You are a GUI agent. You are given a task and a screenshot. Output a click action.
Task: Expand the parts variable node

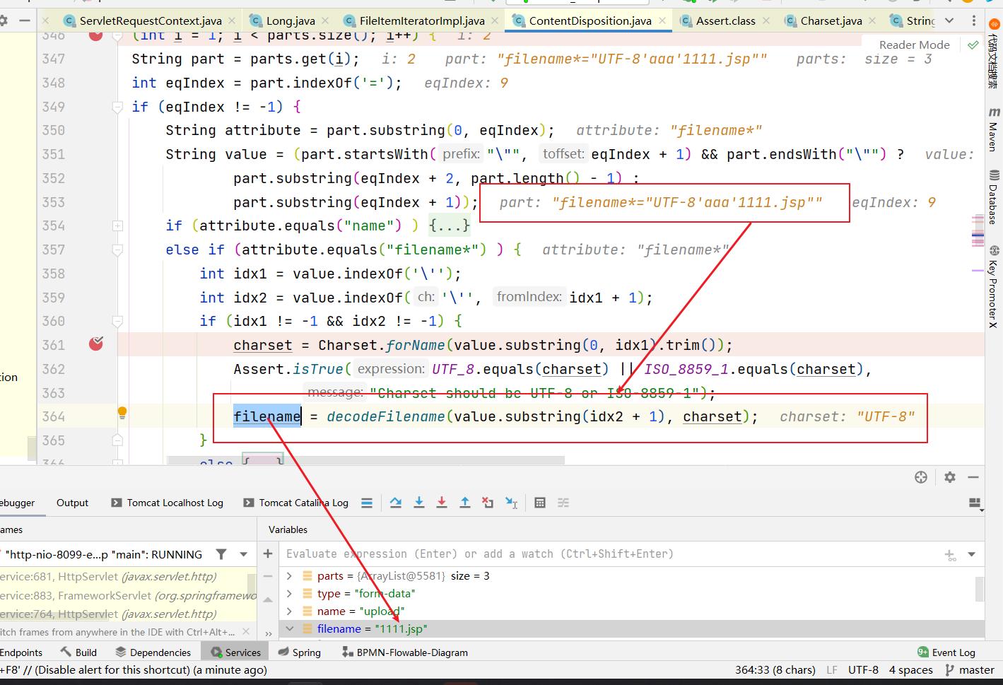[289, 576]
